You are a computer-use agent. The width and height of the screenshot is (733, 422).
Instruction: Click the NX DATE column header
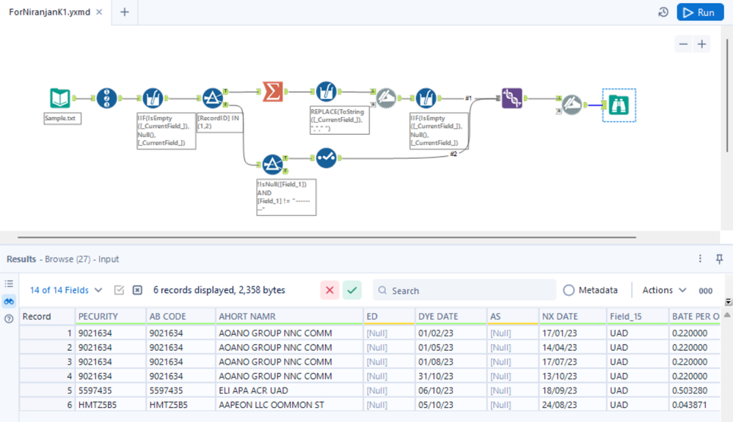(x=572, y=316)
